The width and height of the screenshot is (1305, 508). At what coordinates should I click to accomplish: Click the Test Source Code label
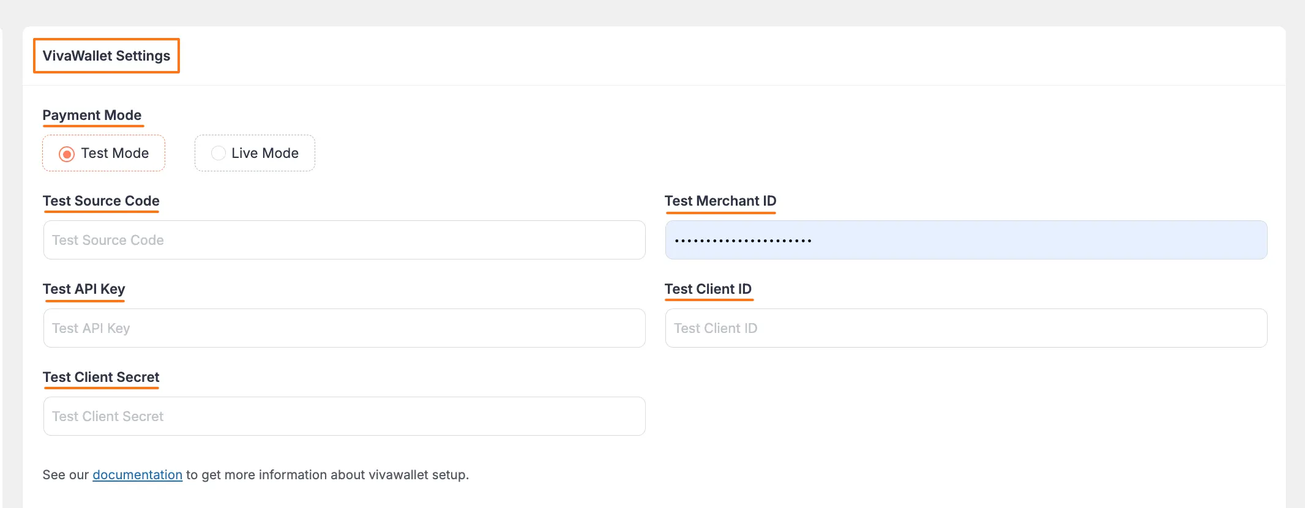(101, 201)
